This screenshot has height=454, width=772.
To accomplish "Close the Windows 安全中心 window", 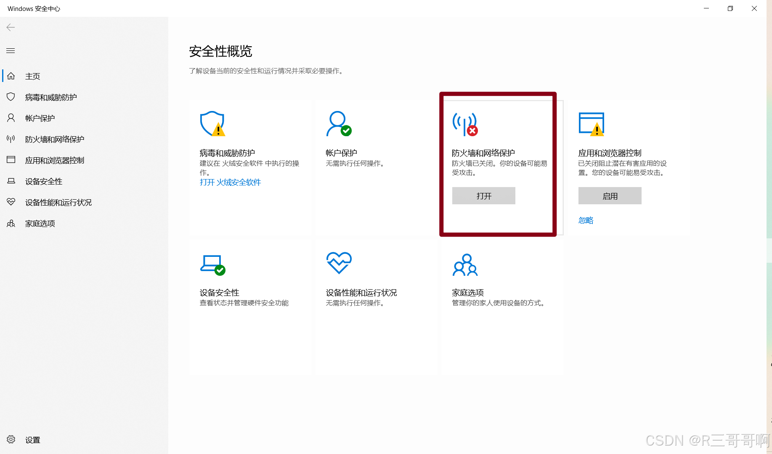I will (754, 8).
